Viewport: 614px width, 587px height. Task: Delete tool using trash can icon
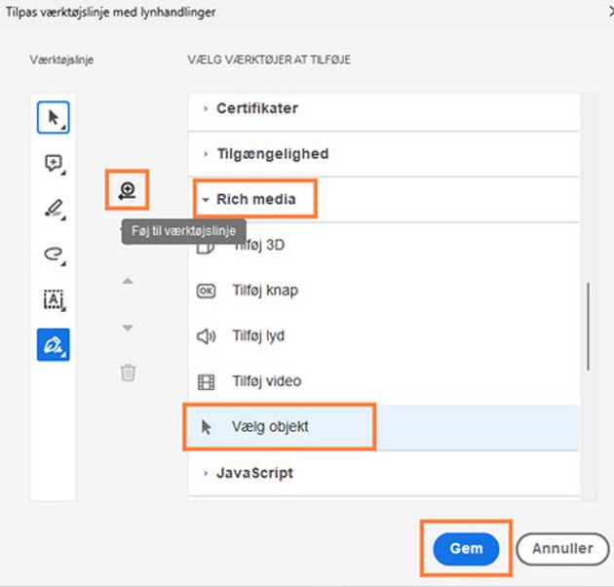(127, 372)
